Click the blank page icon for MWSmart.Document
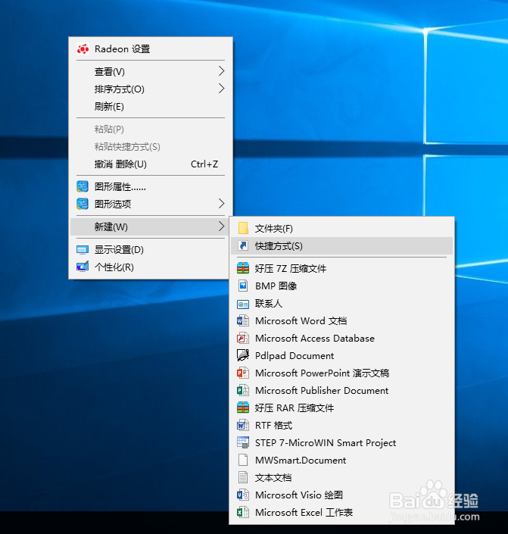This screenshot has width=508, height=534. tap(243, 460)
